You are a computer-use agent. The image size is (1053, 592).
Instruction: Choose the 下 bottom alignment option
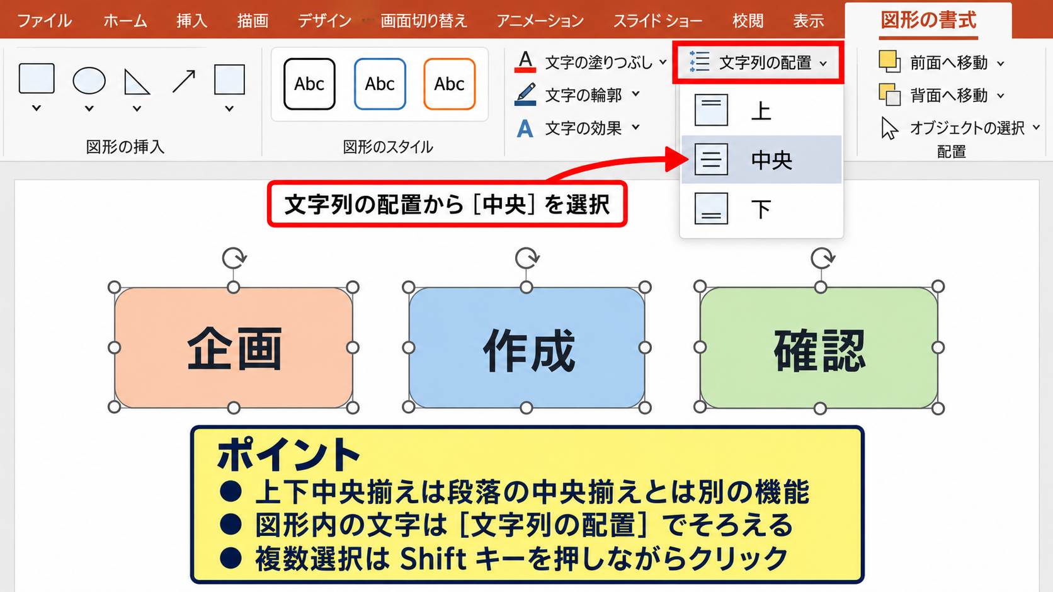(761, 208)
